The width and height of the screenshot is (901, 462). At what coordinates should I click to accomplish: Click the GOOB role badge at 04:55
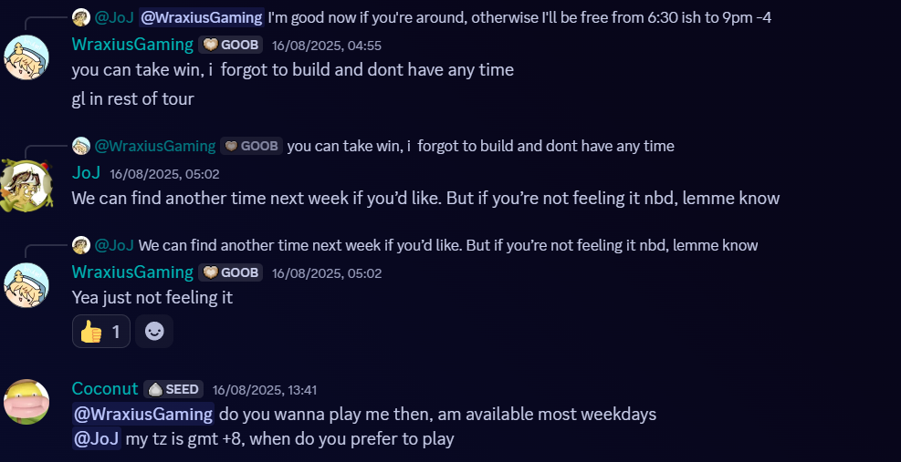[x=230, y=45]
